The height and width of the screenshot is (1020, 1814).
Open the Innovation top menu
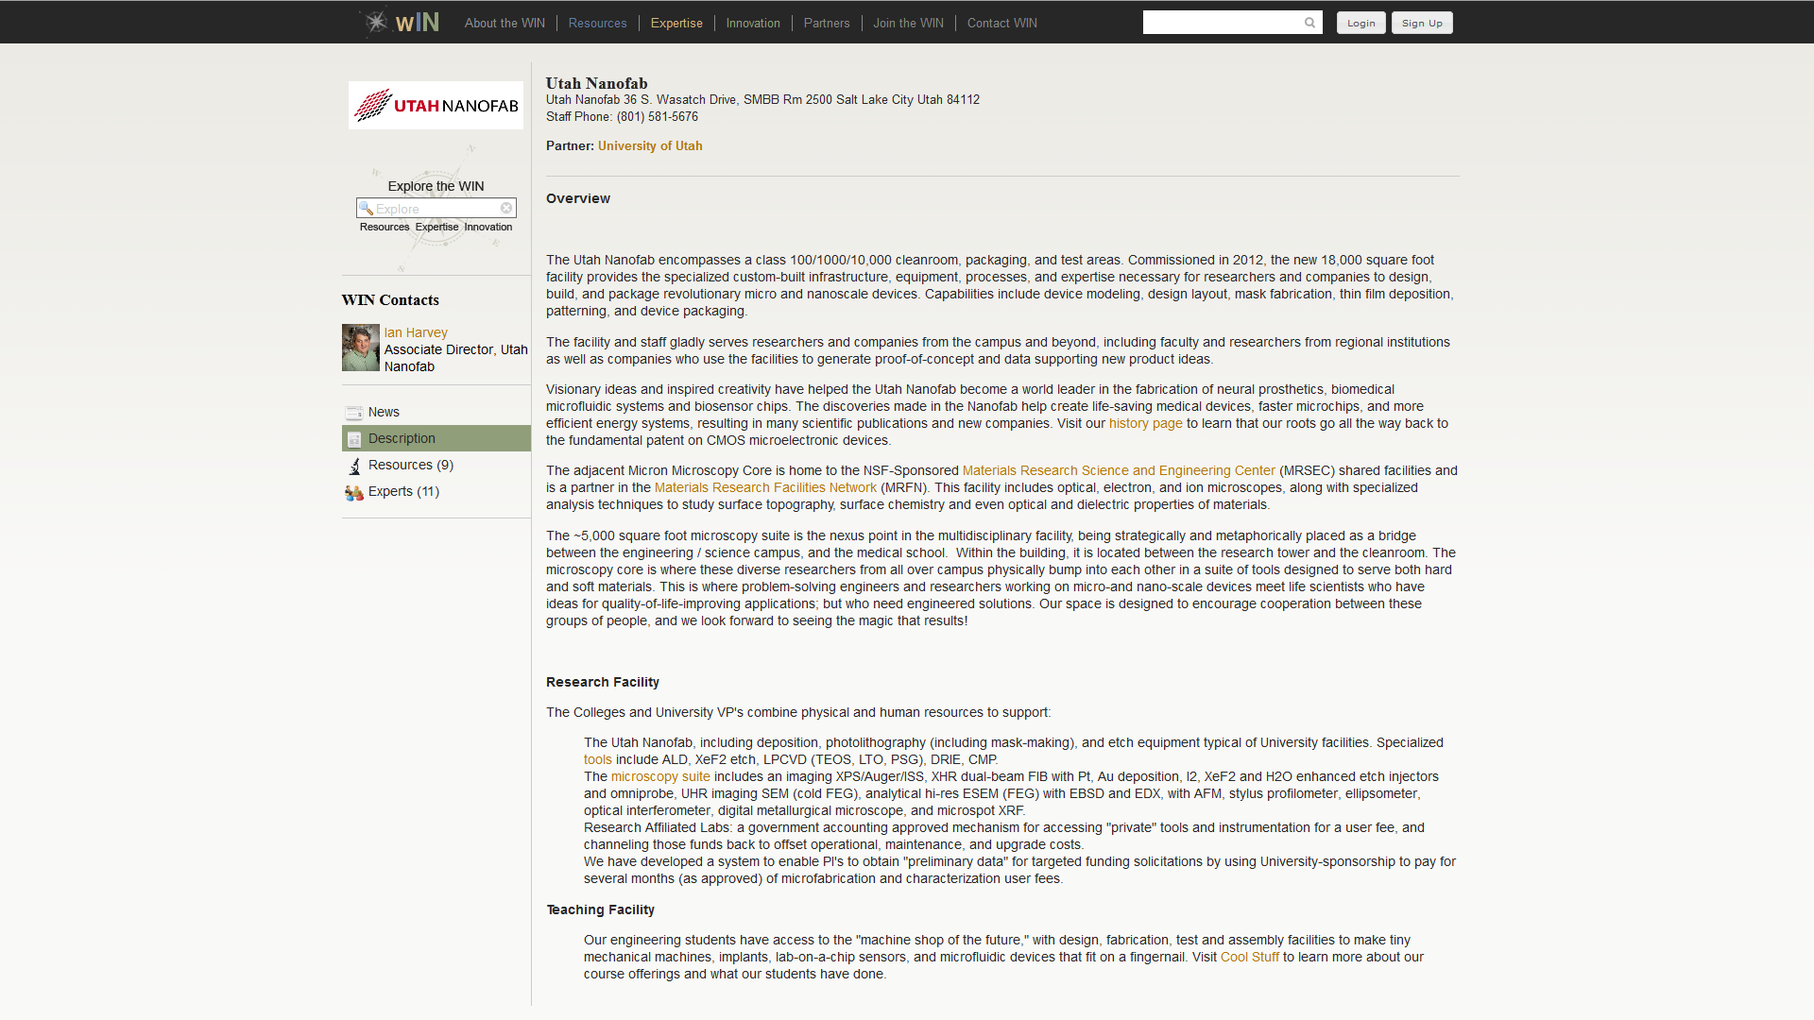pyautogui.click(x=753, y=23)
